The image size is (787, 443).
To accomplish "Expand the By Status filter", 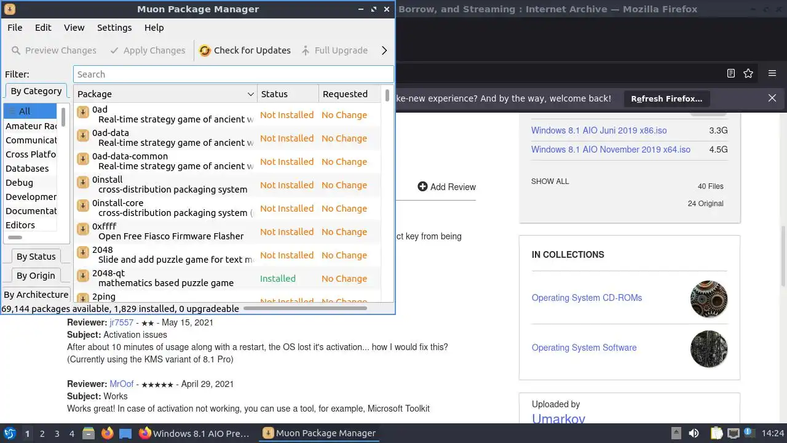I will 36,257.
